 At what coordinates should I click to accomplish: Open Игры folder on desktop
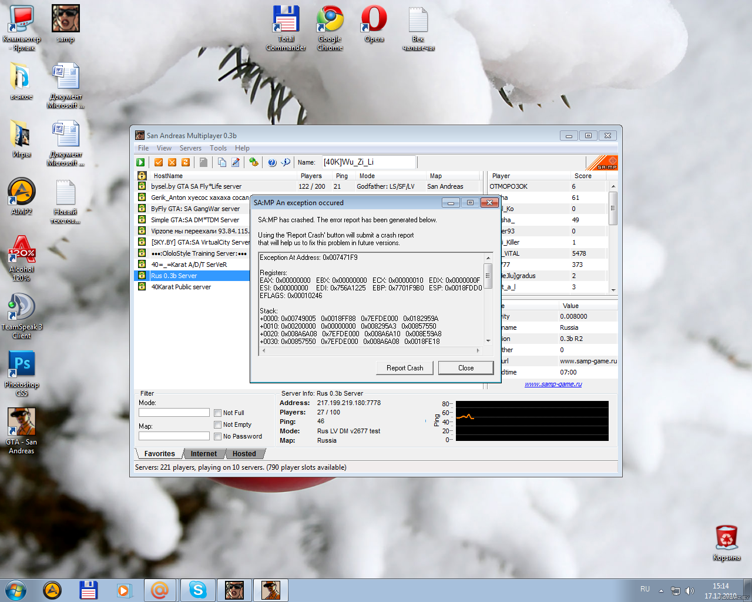[22, 139]
